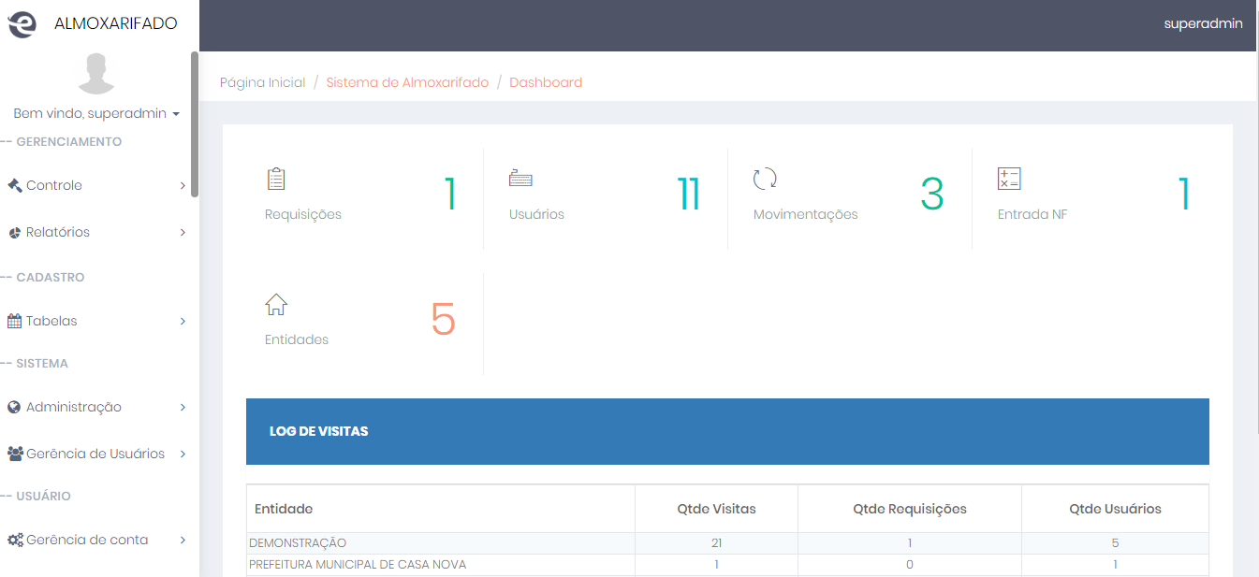The height and width of the screenshot is (577, 1259).
Task: Click the LOG DE VISITAS panel header
Action: pyautogui.click(x=727, y=431)
